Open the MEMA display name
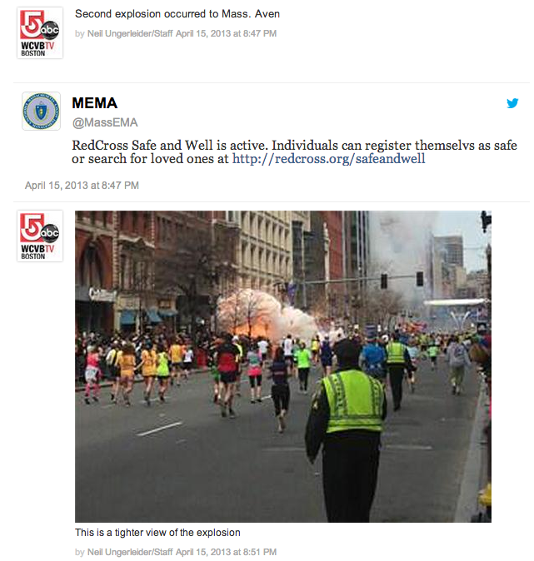534x561 pixels. point(94,103)
